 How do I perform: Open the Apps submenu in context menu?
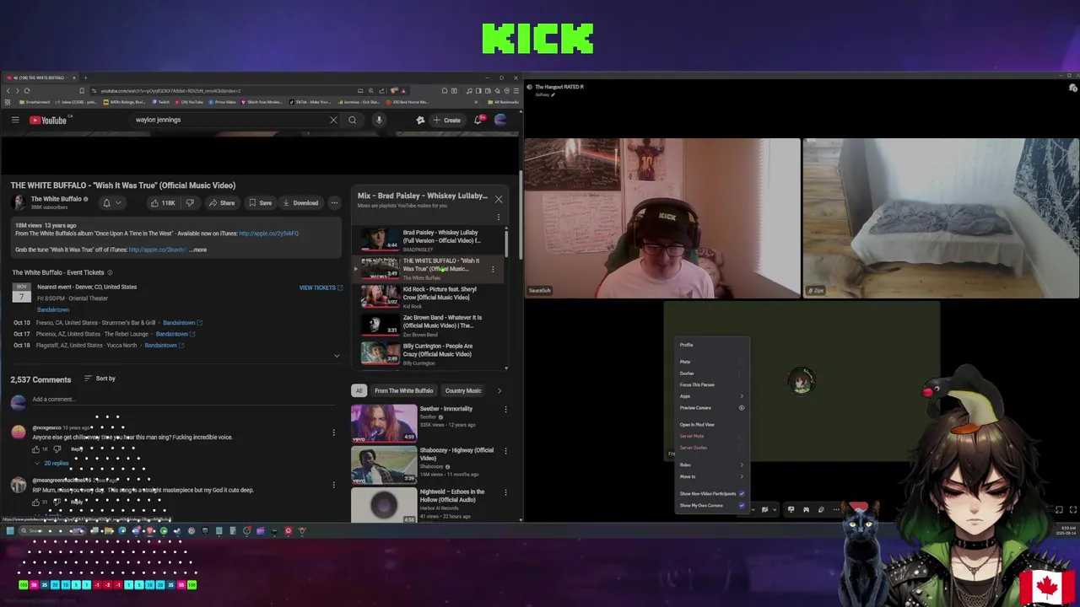pos(712,396)
